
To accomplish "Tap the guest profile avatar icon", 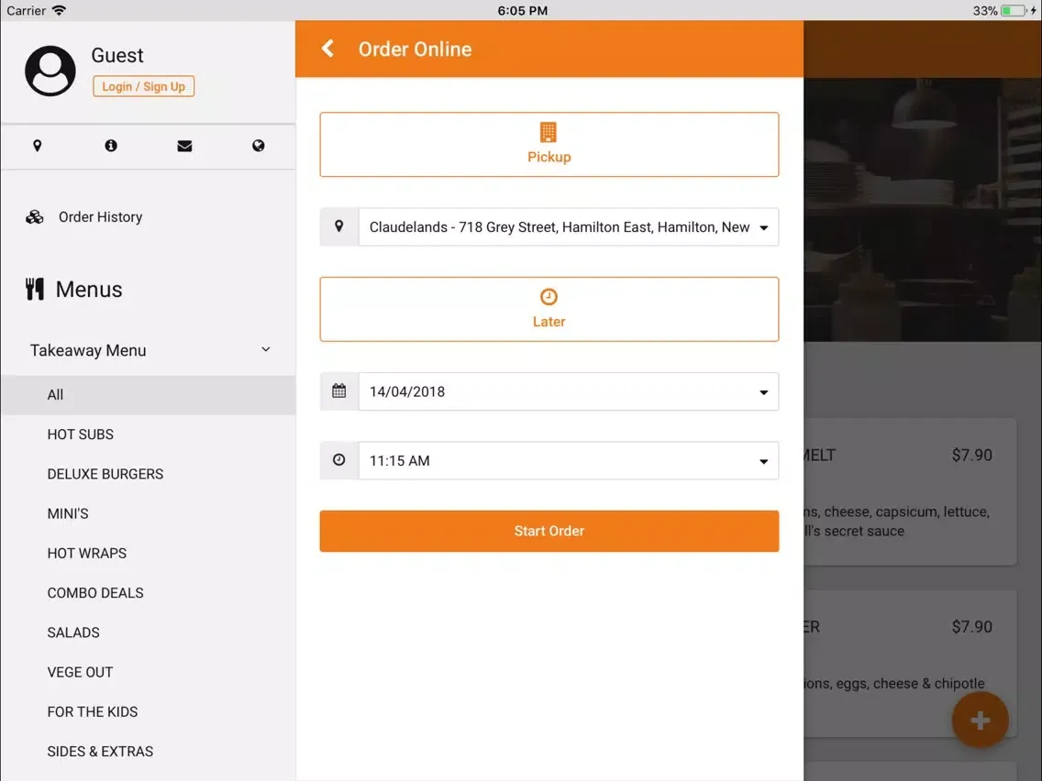I will (x=50, y=71).
